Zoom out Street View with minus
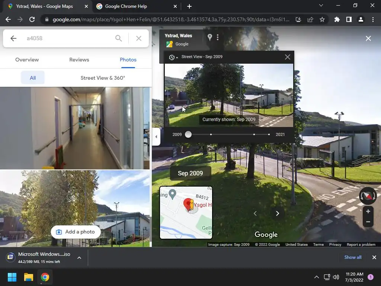 pyautogui.click(x=368, y=222)
